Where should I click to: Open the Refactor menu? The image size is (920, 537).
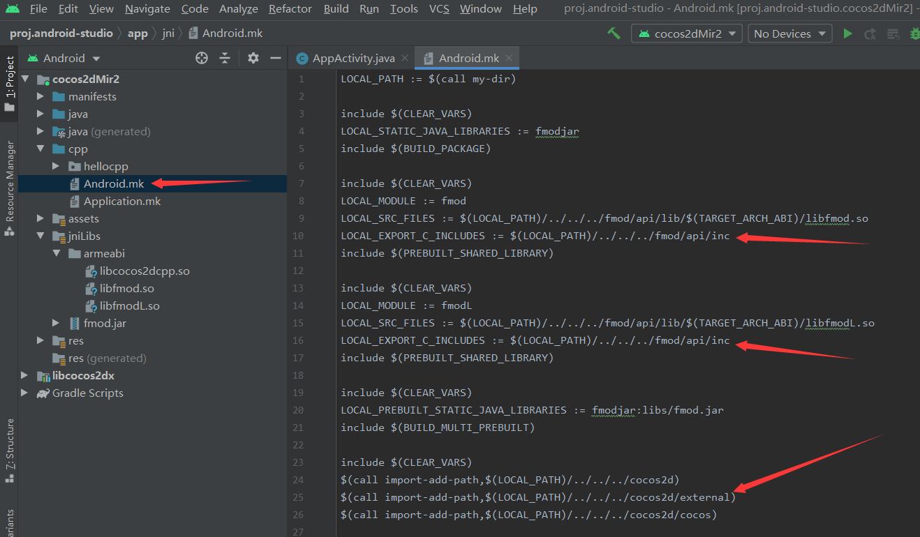coord(290,9)
